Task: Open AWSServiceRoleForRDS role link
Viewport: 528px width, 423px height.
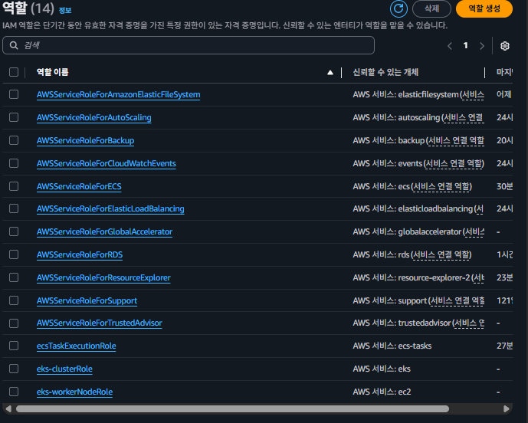Action: pyautogui.click(x=80, y=254)
